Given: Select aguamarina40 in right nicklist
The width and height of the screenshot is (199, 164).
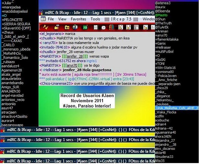Looking at the screenshot, I should (165, 132).
